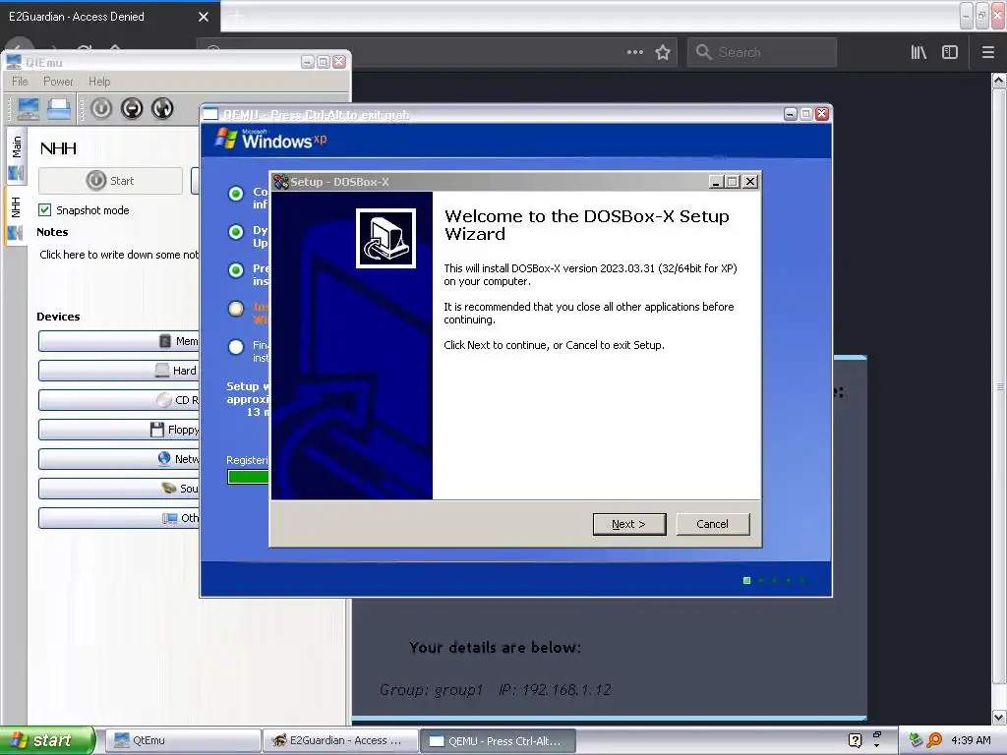
Task: Click the third green setup step indicator
Action: pos(236,270)
